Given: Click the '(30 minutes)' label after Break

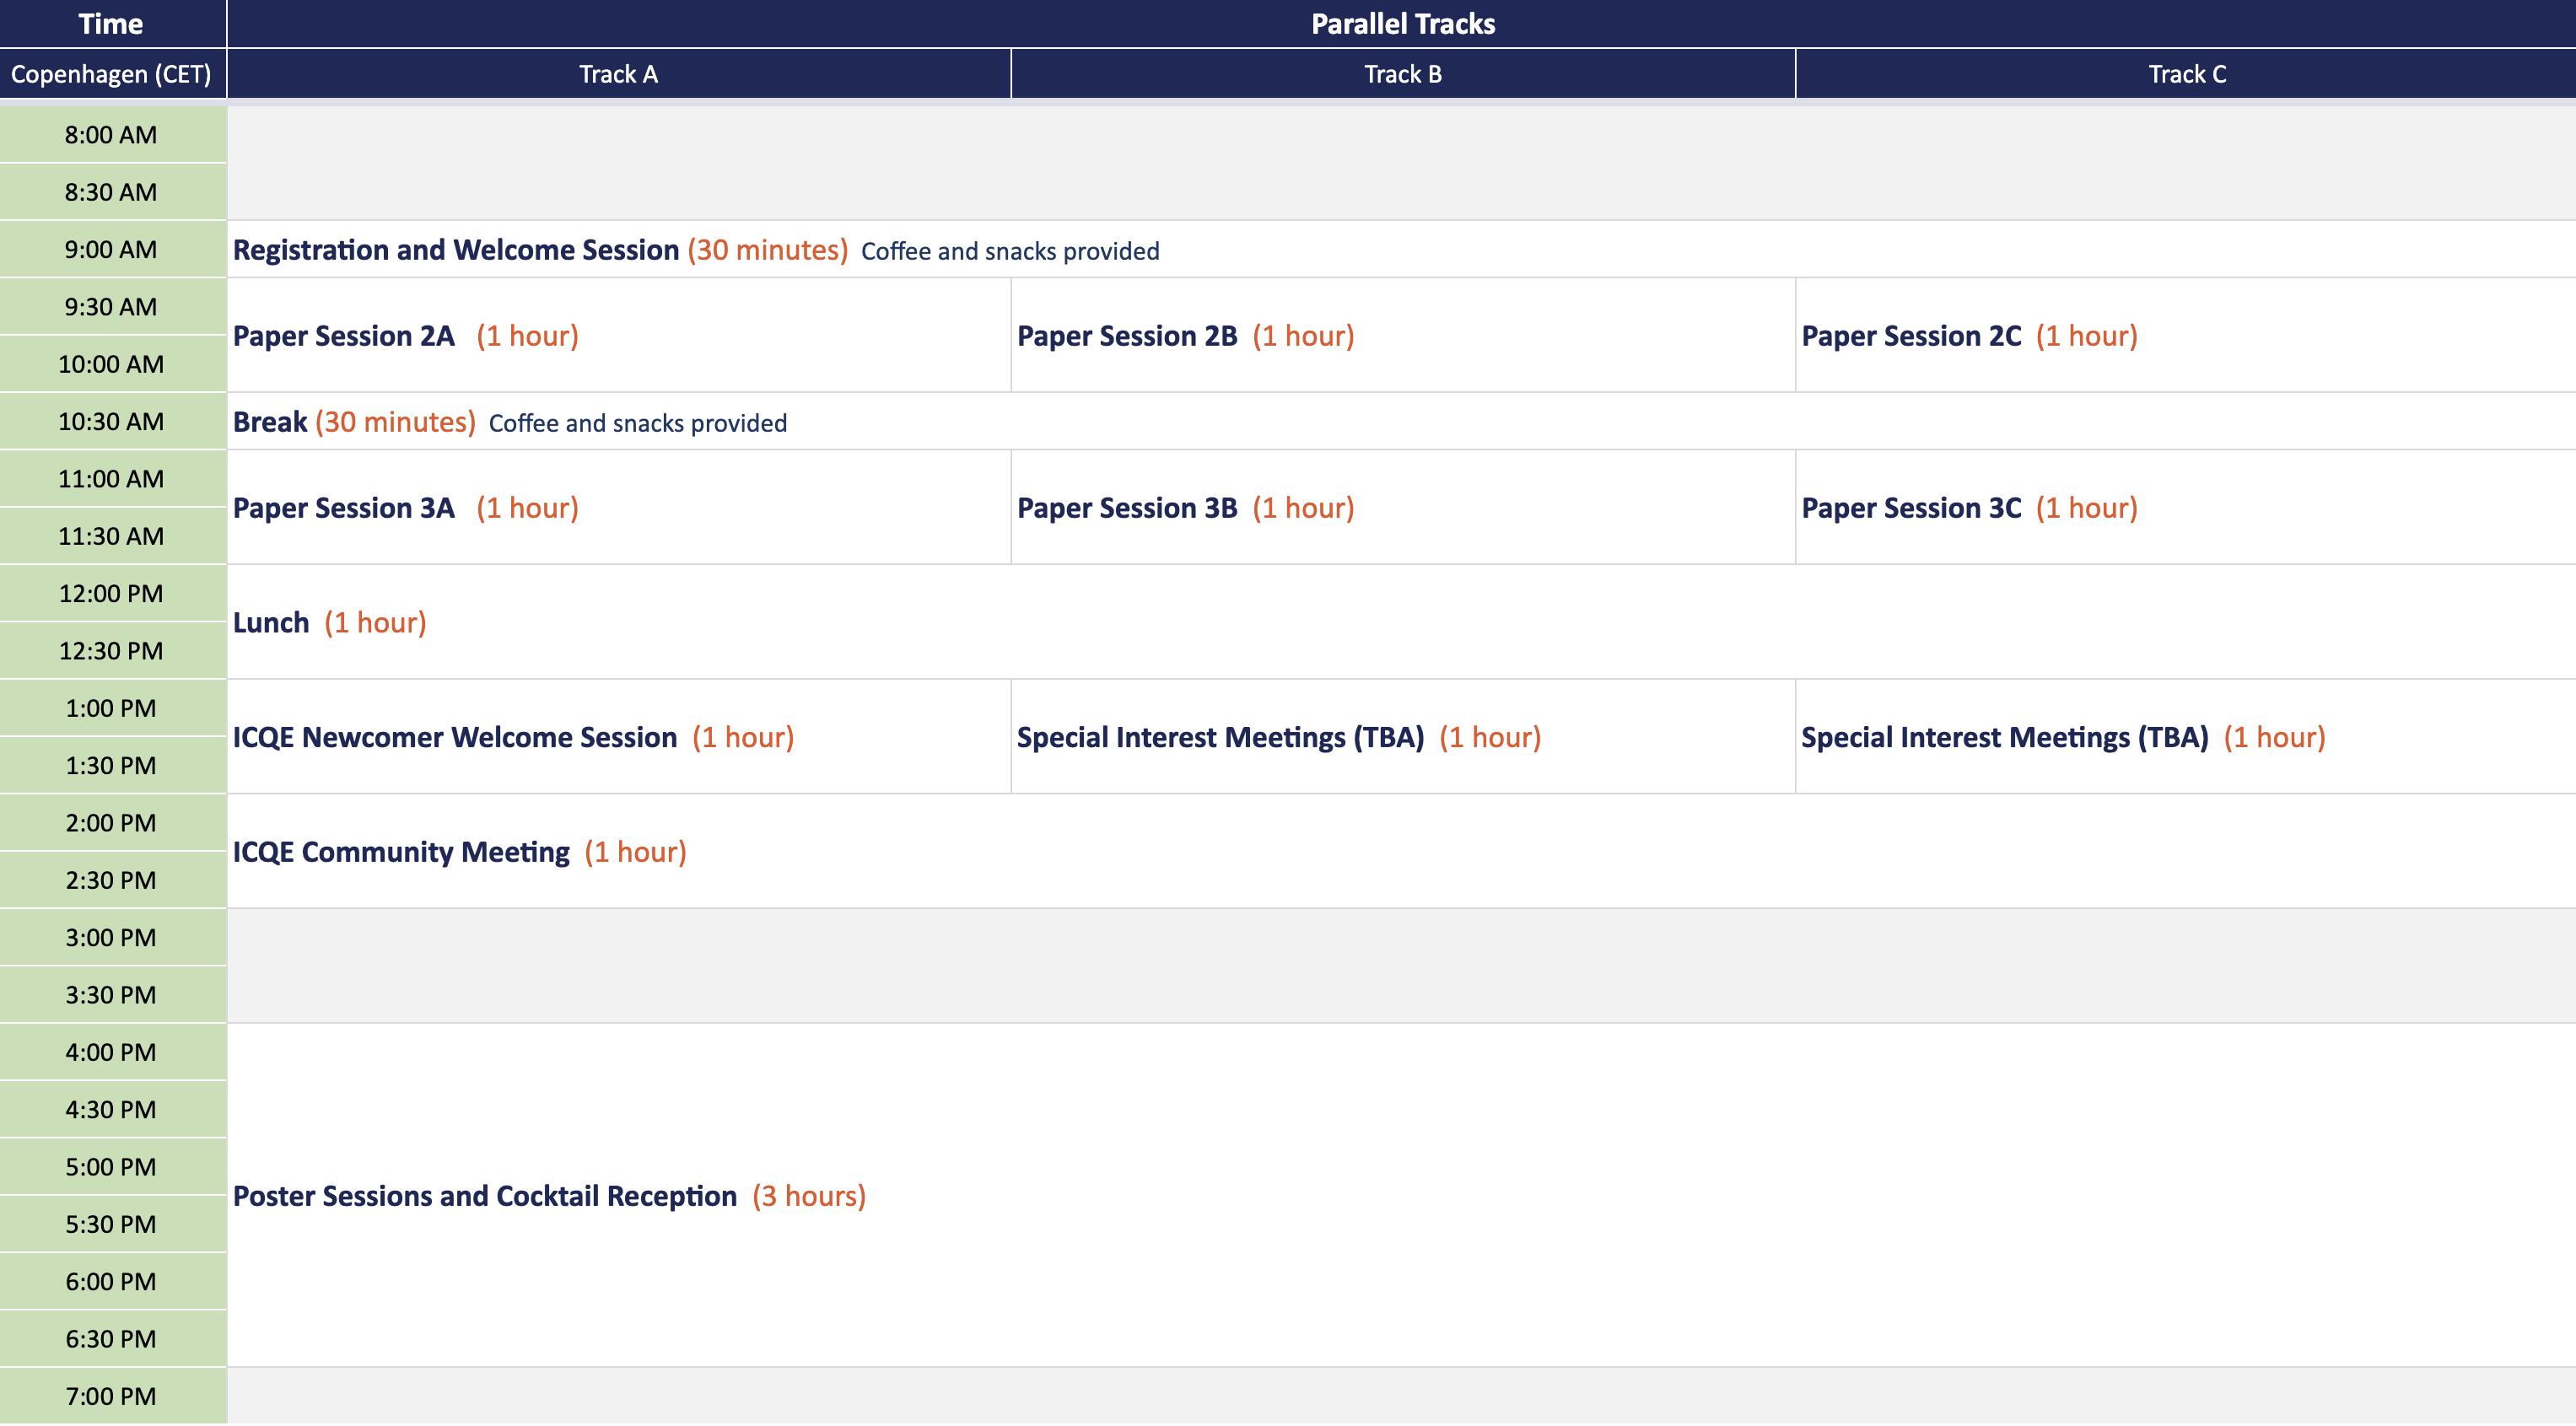Looking at the screenshot, I should tap(396, 422).
